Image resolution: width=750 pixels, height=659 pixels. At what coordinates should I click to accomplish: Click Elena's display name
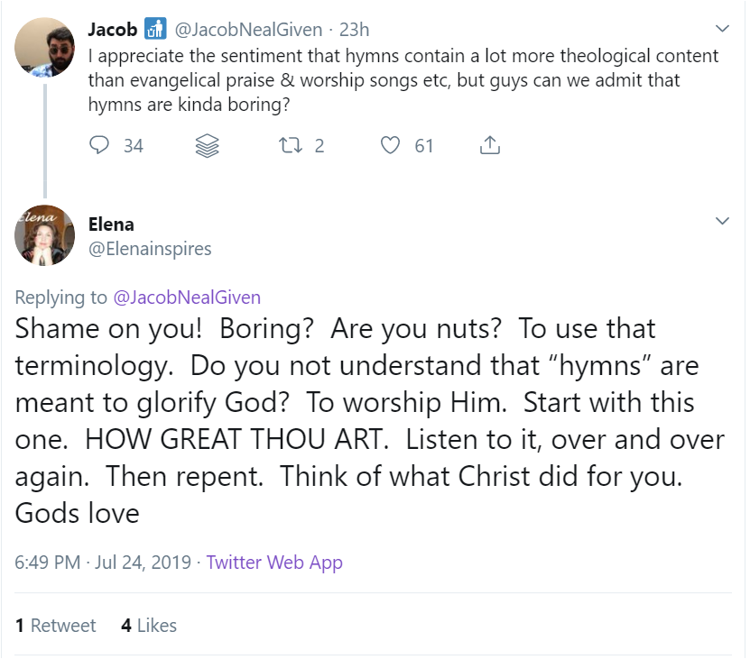[x=111, y=223]
